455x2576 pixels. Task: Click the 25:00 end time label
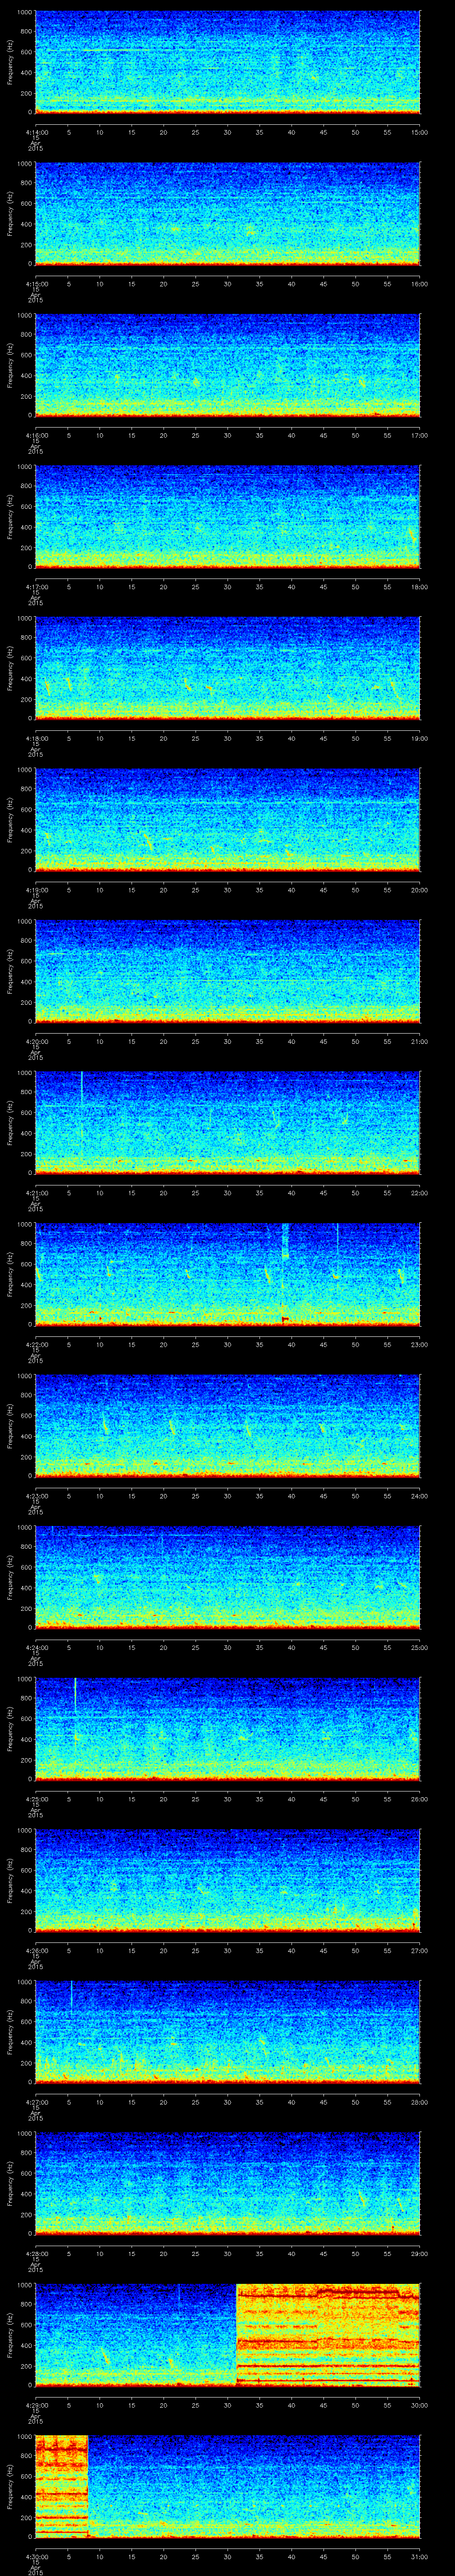(x=419, y=1647)
